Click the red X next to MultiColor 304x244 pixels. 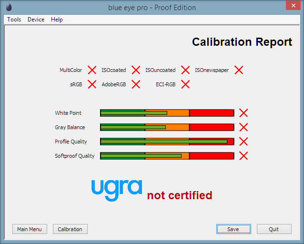(x=92, y=70)
